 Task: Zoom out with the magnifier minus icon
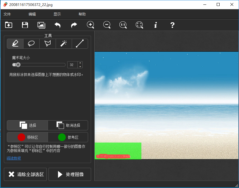click(x=107, y=25)
